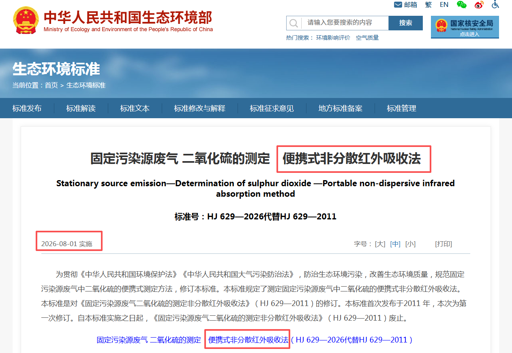The width and height of the screenshot is (512, 353).
Task: Click the magnifier icon in search box
Action: click(294, 23)
